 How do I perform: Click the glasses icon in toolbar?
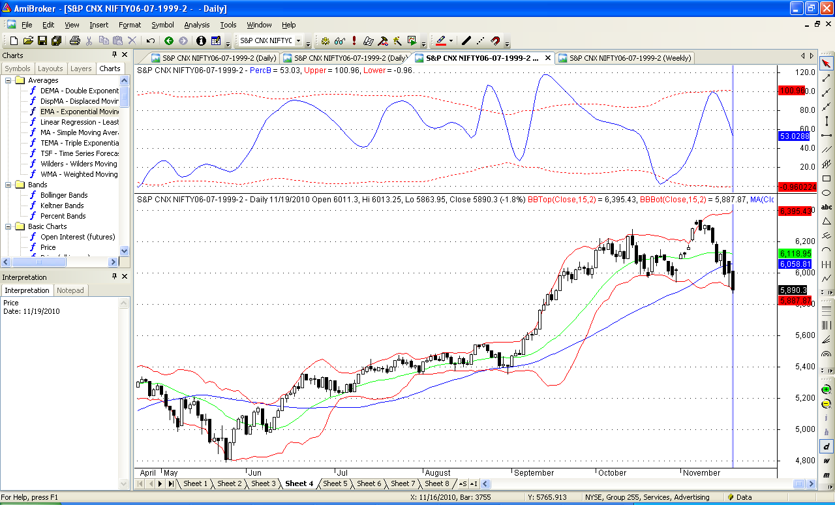340,40
